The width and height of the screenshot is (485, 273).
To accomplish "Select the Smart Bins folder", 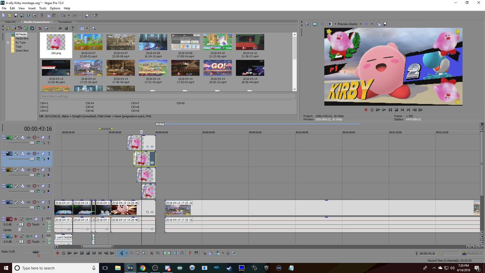I will 22,51.
